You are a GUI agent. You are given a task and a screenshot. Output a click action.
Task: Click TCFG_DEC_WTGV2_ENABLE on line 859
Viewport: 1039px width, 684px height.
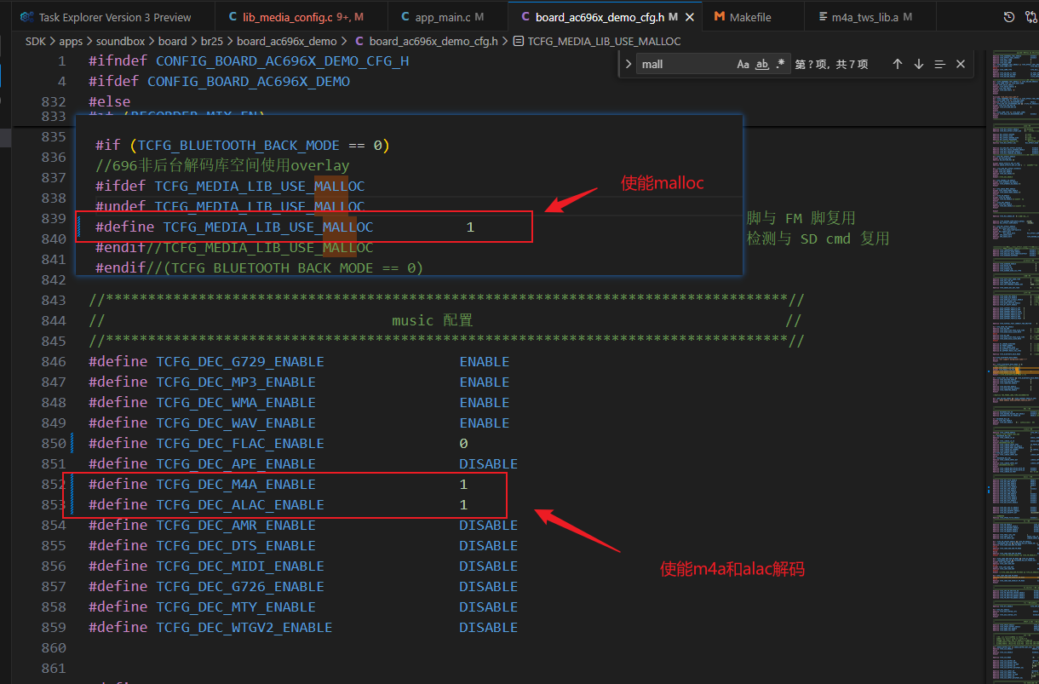(x=244, y=627)
